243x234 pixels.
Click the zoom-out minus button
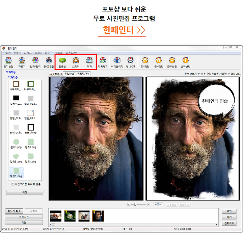129,204
